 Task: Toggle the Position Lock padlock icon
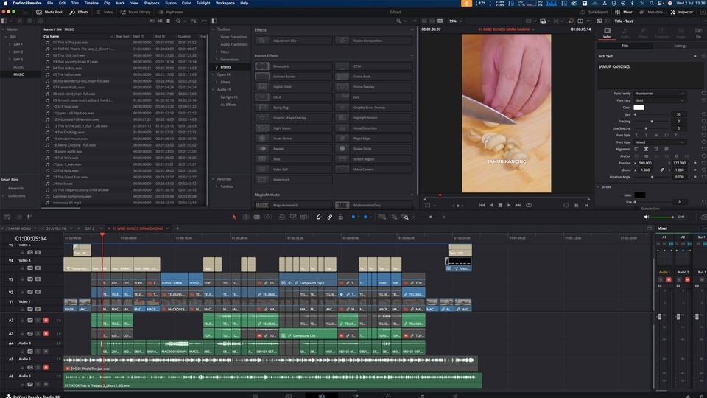tap(340, 217)
